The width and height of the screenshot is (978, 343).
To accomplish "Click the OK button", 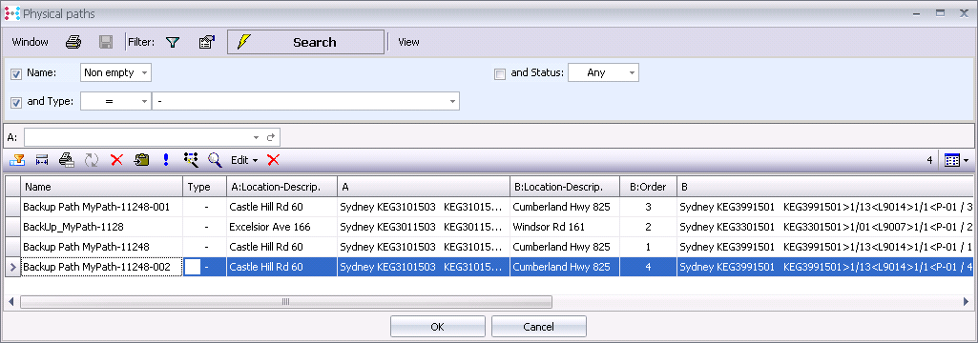I will [438, 326].
